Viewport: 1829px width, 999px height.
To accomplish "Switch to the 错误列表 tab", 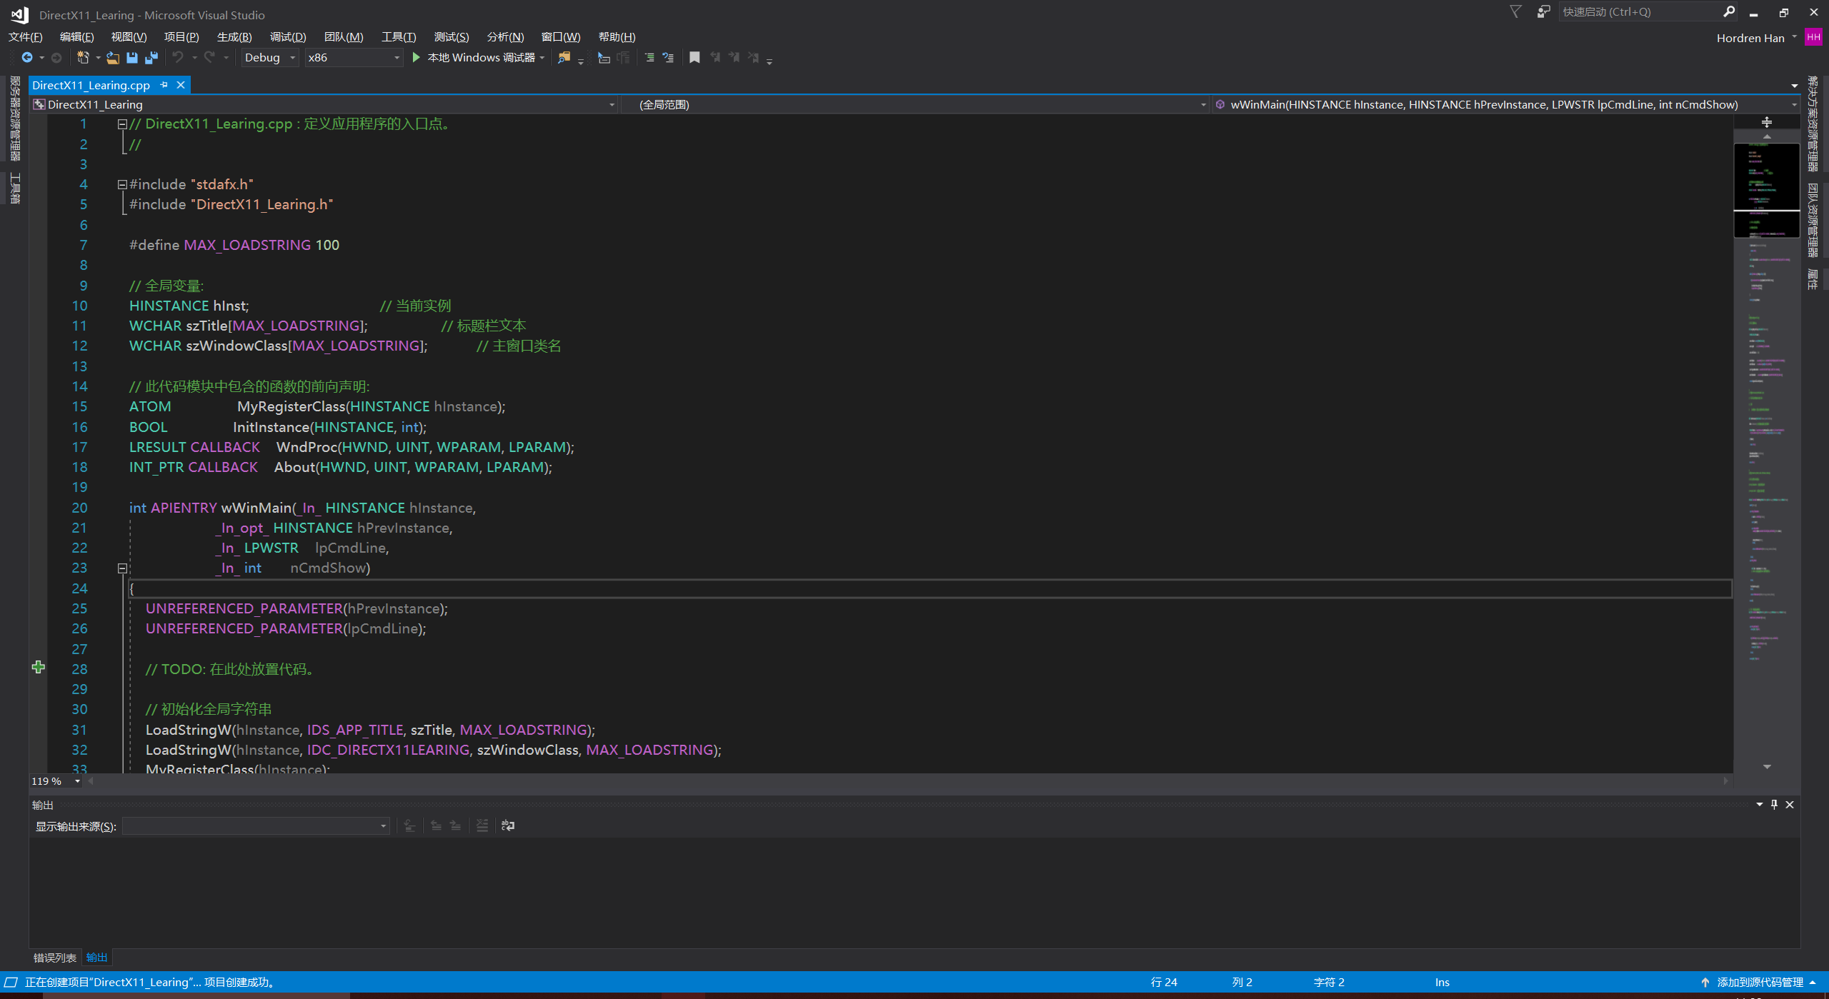I will coord(54,958).
